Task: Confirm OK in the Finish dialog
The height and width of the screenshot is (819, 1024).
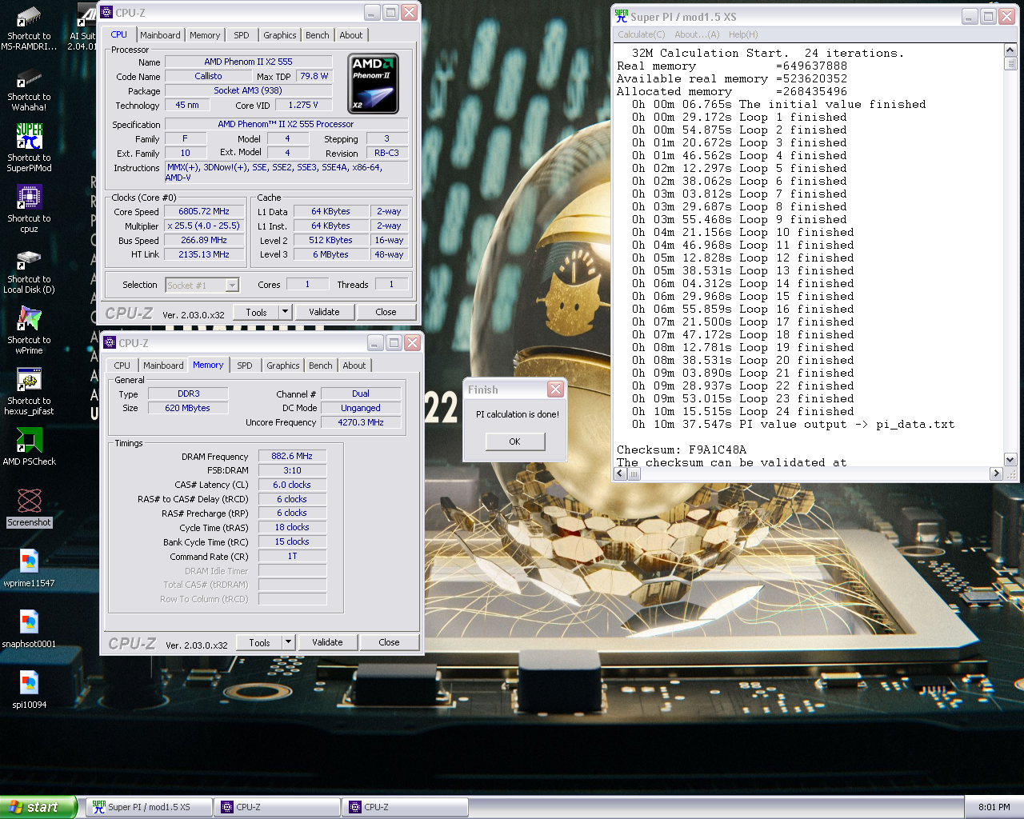Action: tap(515, 441)
